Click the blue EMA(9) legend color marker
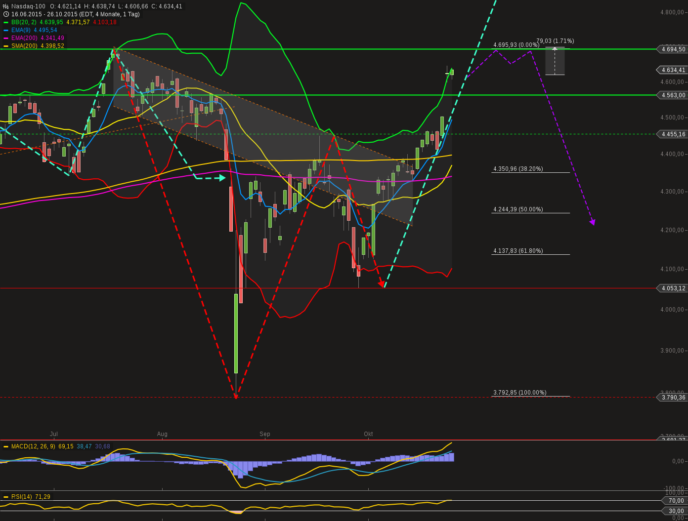The height and width of the screenshot is (521, 688). 6,30
